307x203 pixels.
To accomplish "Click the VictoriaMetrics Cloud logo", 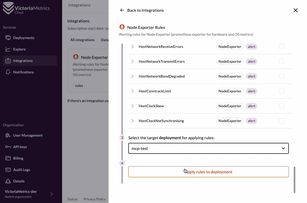I will [26, 8].
